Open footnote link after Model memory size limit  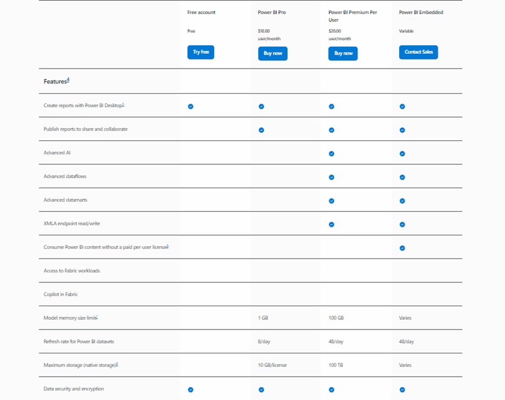pos(97,317)
